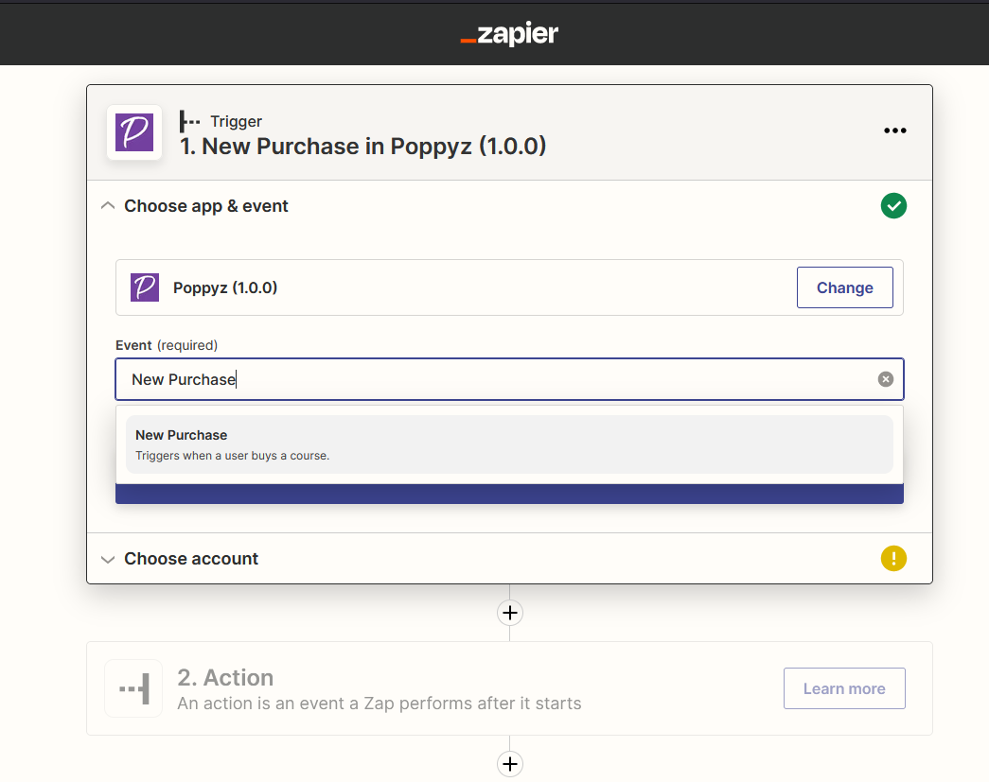This screenshot has height=782, width=989.
Task: Click the green checkmark status icon
Action: (x=893, y=206)
